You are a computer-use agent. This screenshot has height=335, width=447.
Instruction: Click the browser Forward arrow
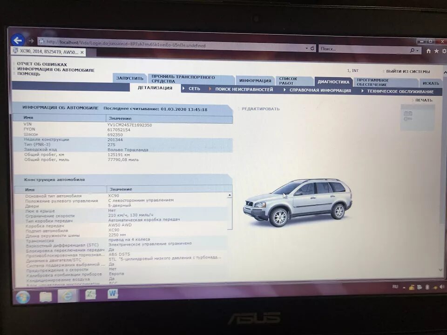pyautogui.click(x=31, y=41)
